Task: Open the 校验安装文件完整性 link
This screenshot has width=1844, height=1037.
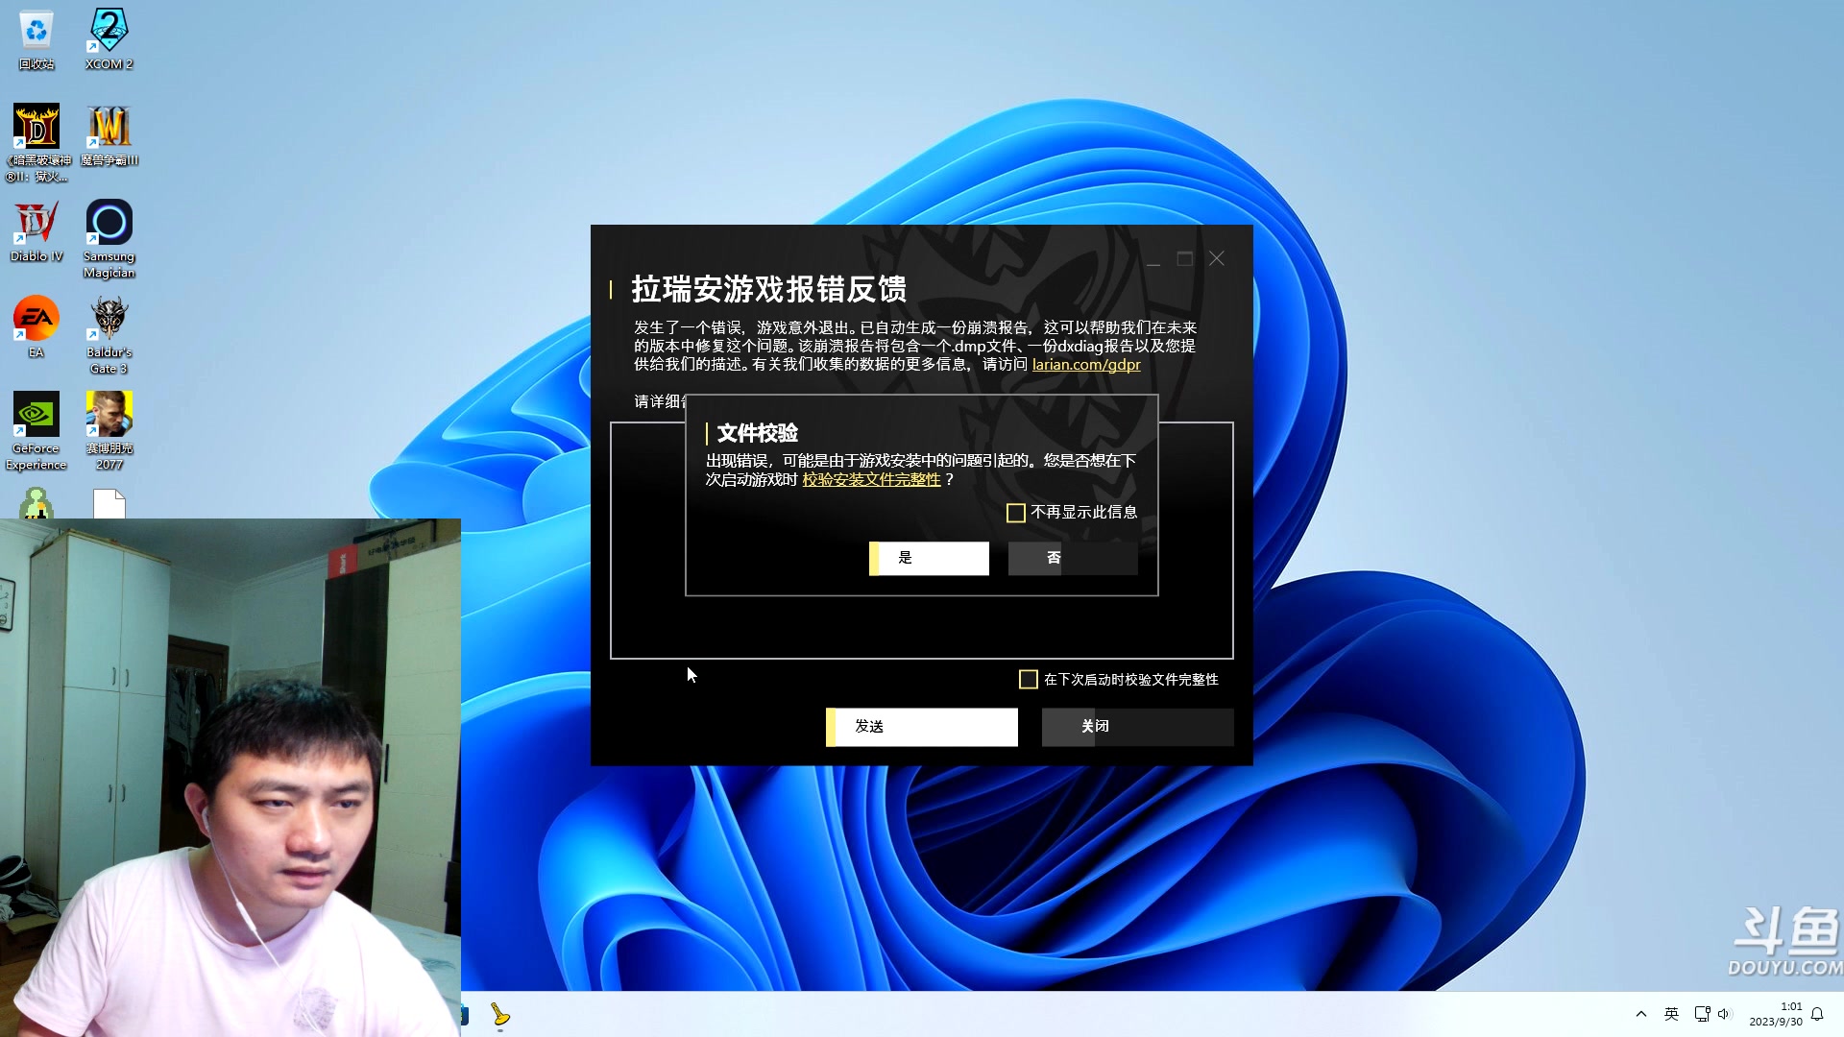Action: [871, 479]
